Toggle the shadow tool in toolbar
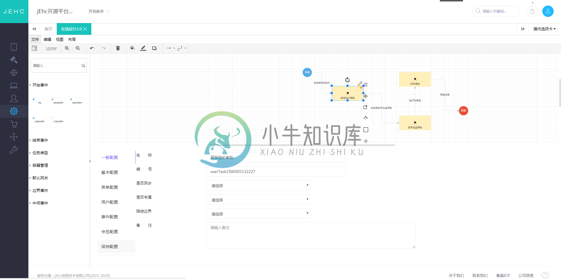Image resolution: width=561 pixels, height=279 pixels. 154,48
